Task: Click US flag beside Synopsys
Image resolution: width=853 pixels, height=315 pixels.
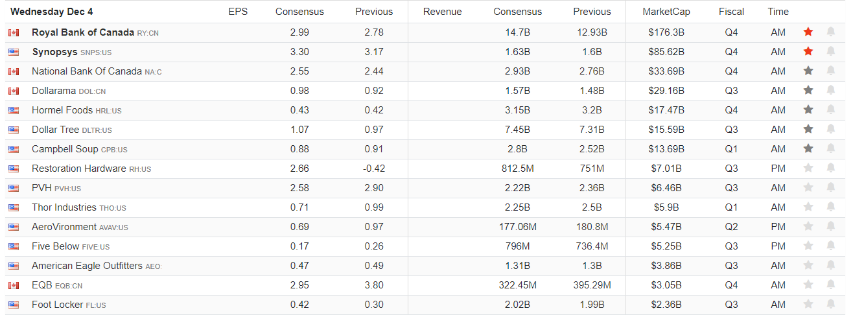Action: coord(14,52)
